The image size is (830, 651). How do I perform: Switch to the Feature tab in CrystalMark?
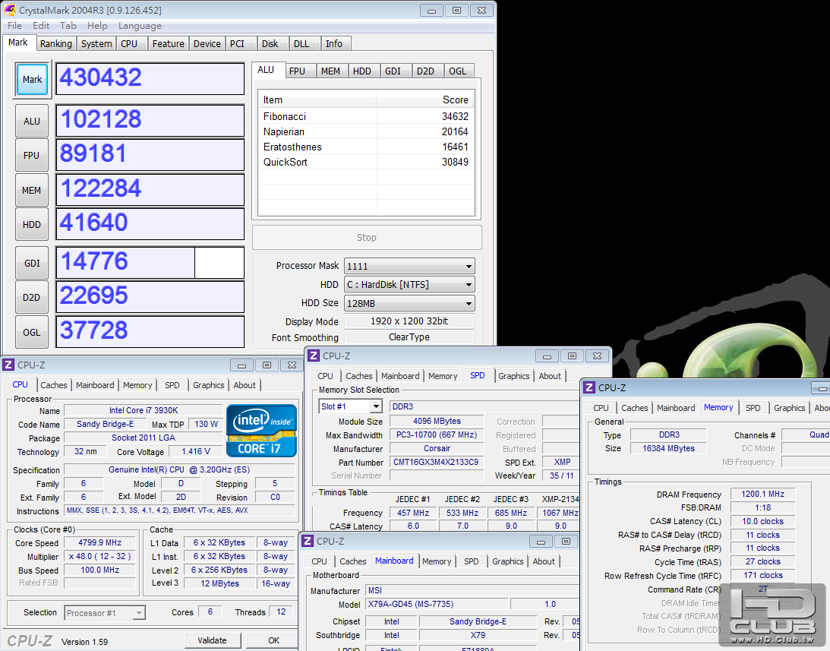169,43
